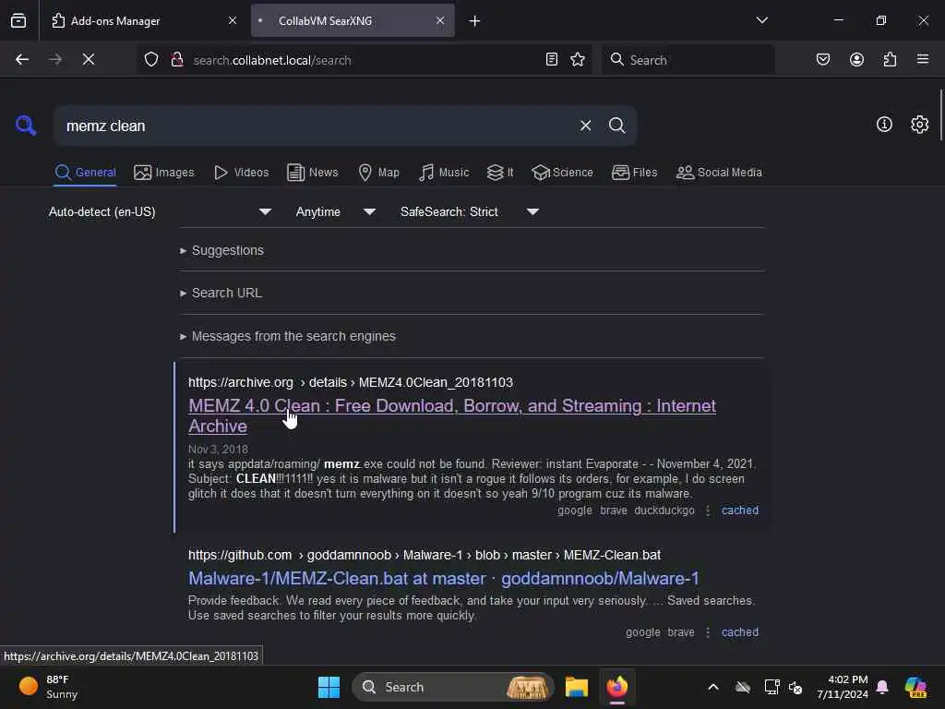
Task: Open cached version of archive.org result
Action: [x=740, y=510]
